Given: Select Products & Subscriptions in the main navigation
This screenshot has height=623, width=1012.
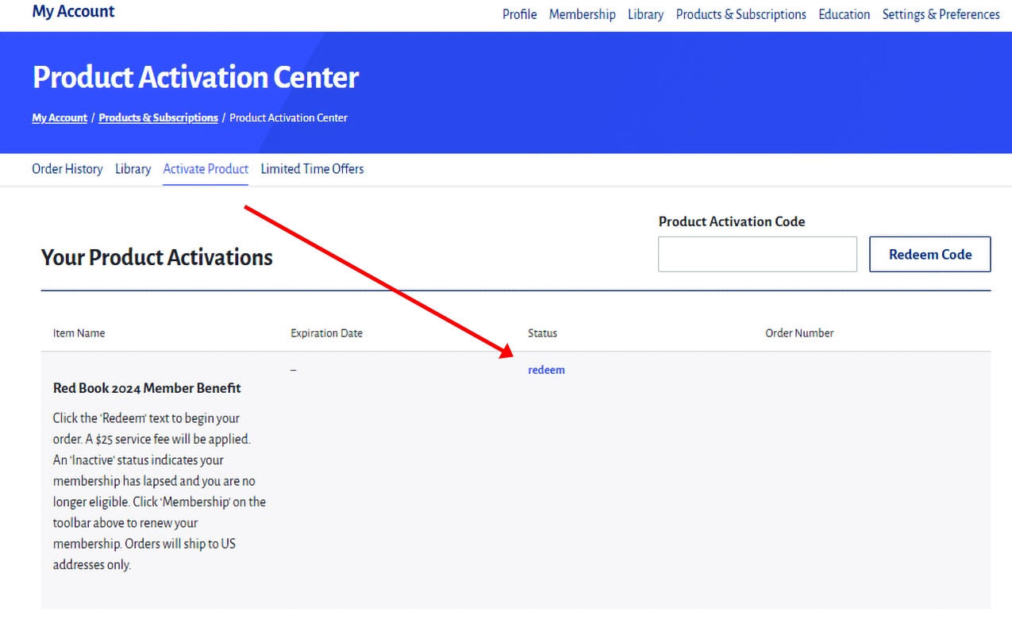Looking at the screenshot, I should tap(741, 14).
